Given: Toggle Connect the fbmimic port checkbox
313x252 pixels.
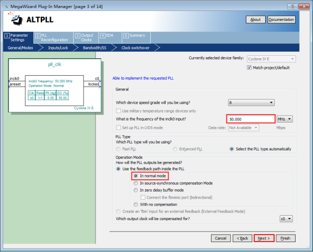Looking at the screenshot, I should tap(143, 197).
